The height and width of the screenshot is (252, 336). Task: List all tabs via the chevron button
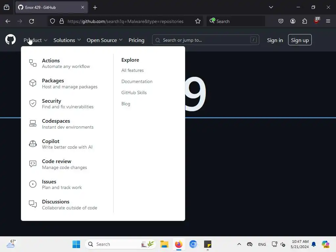(271, 7)
